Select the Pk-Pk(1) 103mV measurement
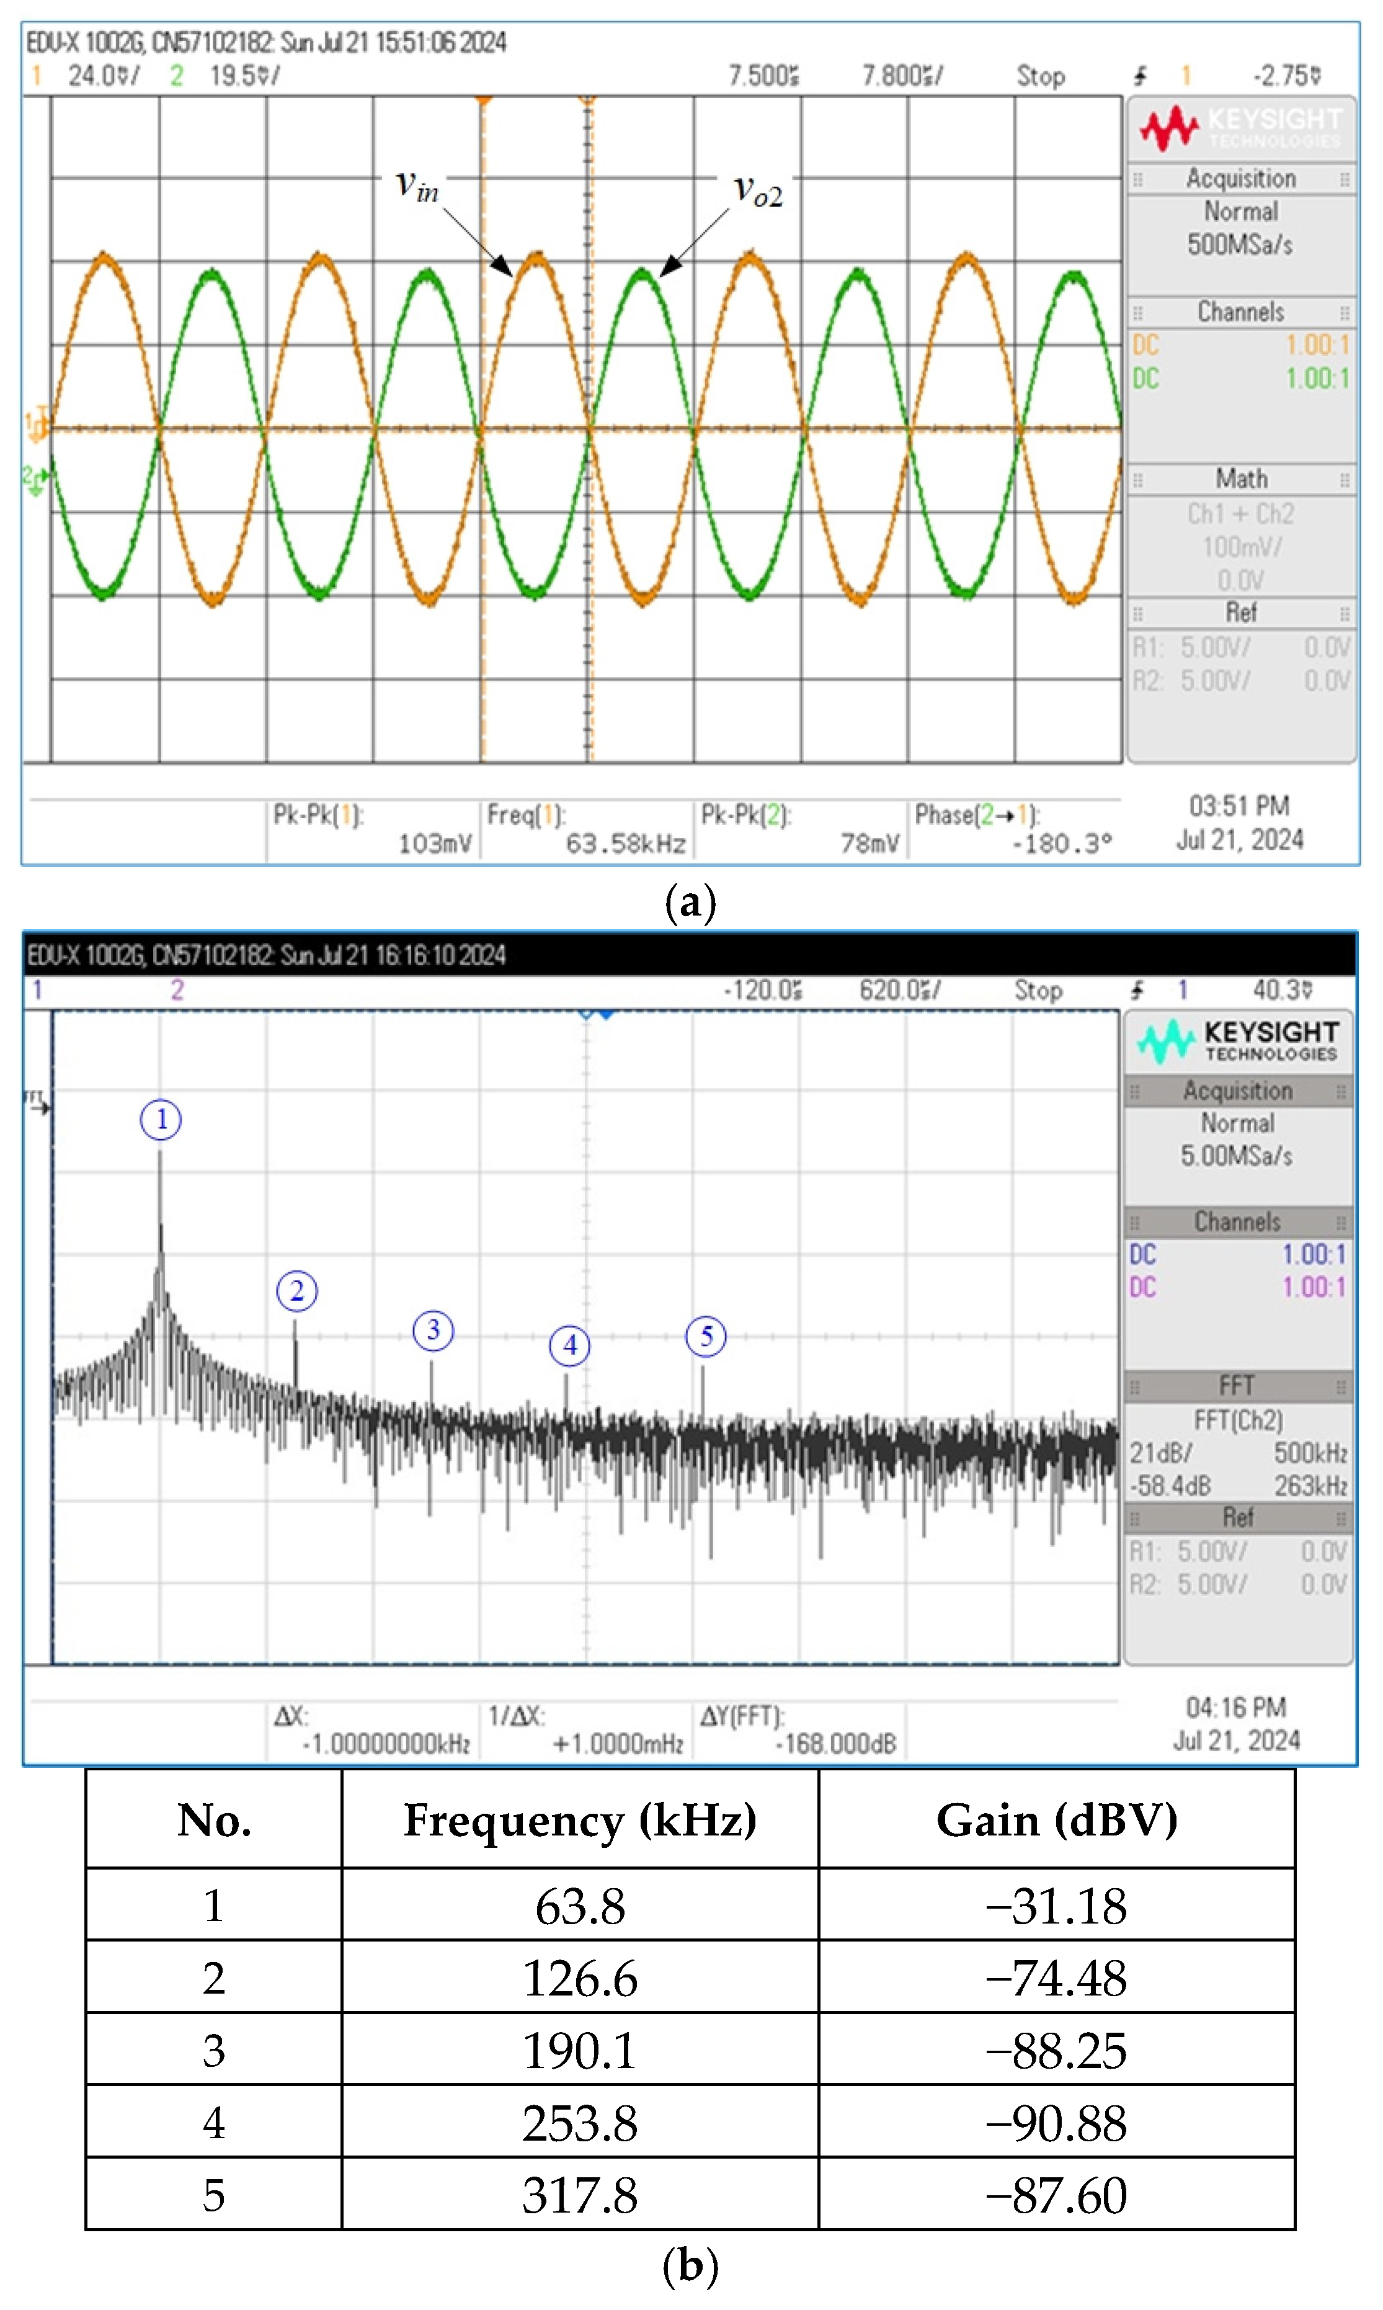Screen dimensions: 1383x2310 pos(373,829)
